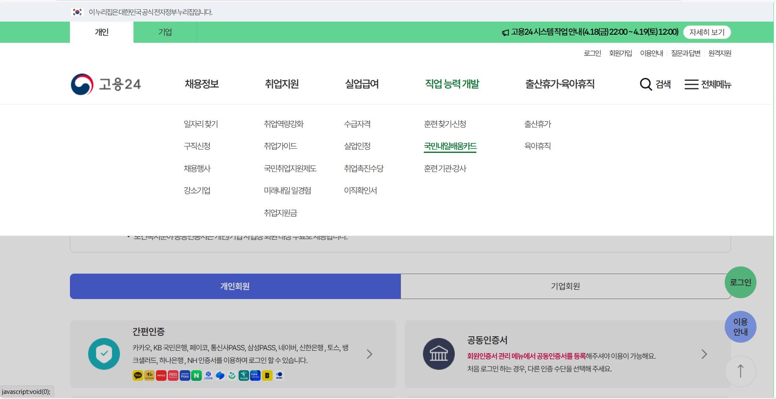Click the 검색 label next to magnifier
The width and height of the screenshot is (776, 399).
(x=663, y=84)
